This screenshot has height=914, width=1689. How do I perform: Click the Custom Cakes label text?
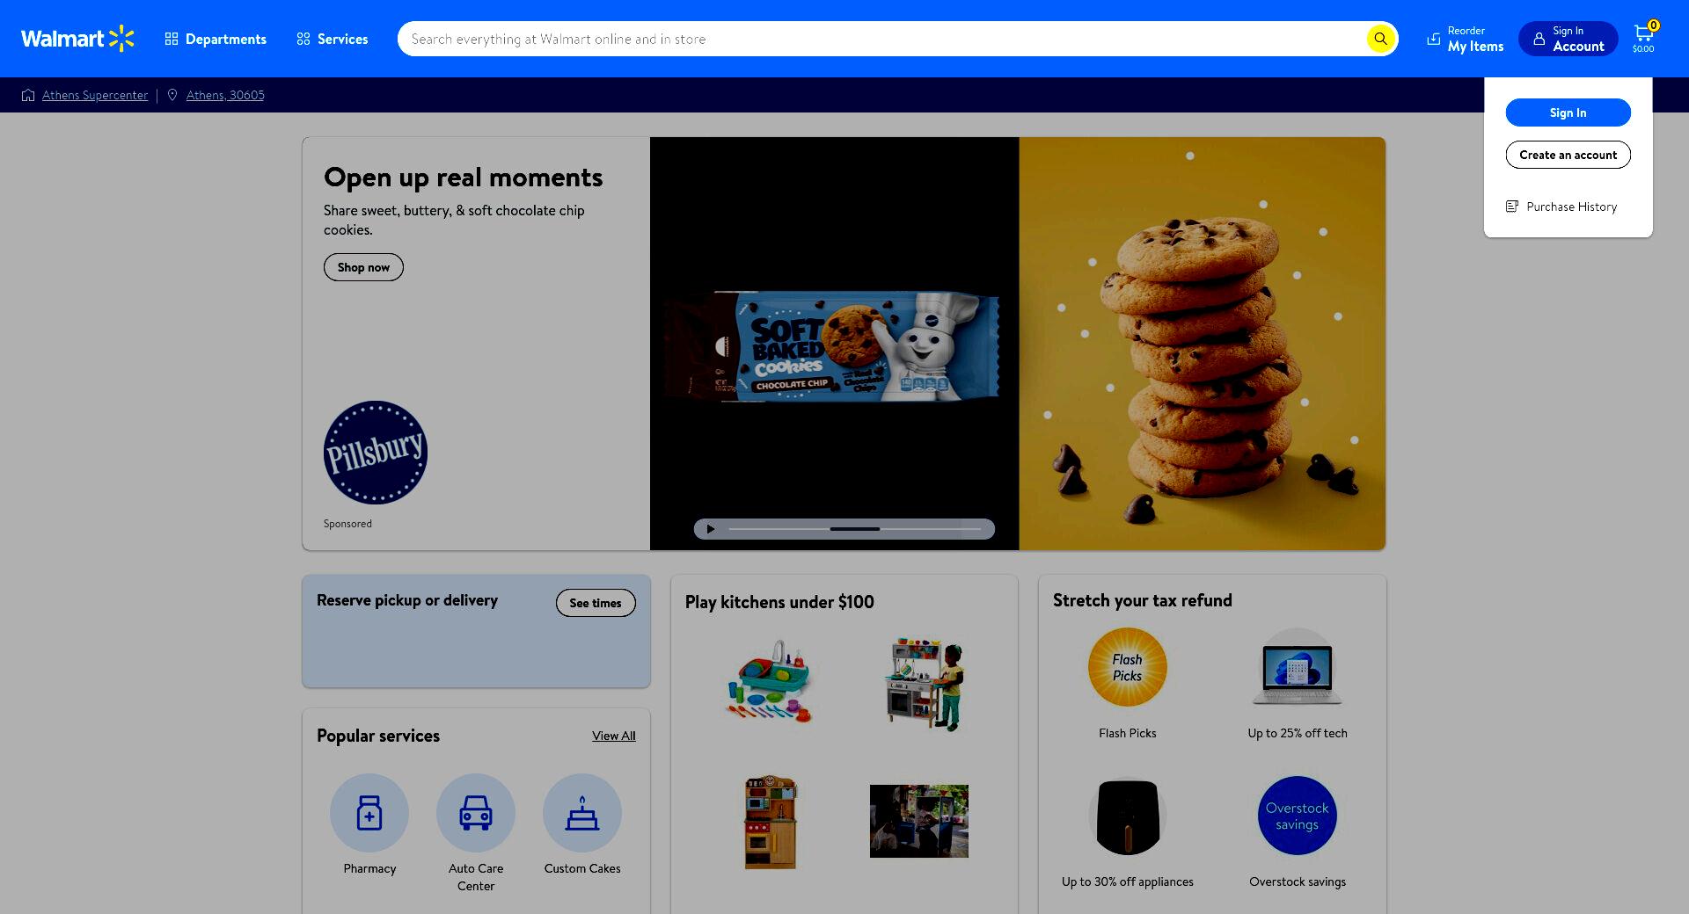coord(582,868)
